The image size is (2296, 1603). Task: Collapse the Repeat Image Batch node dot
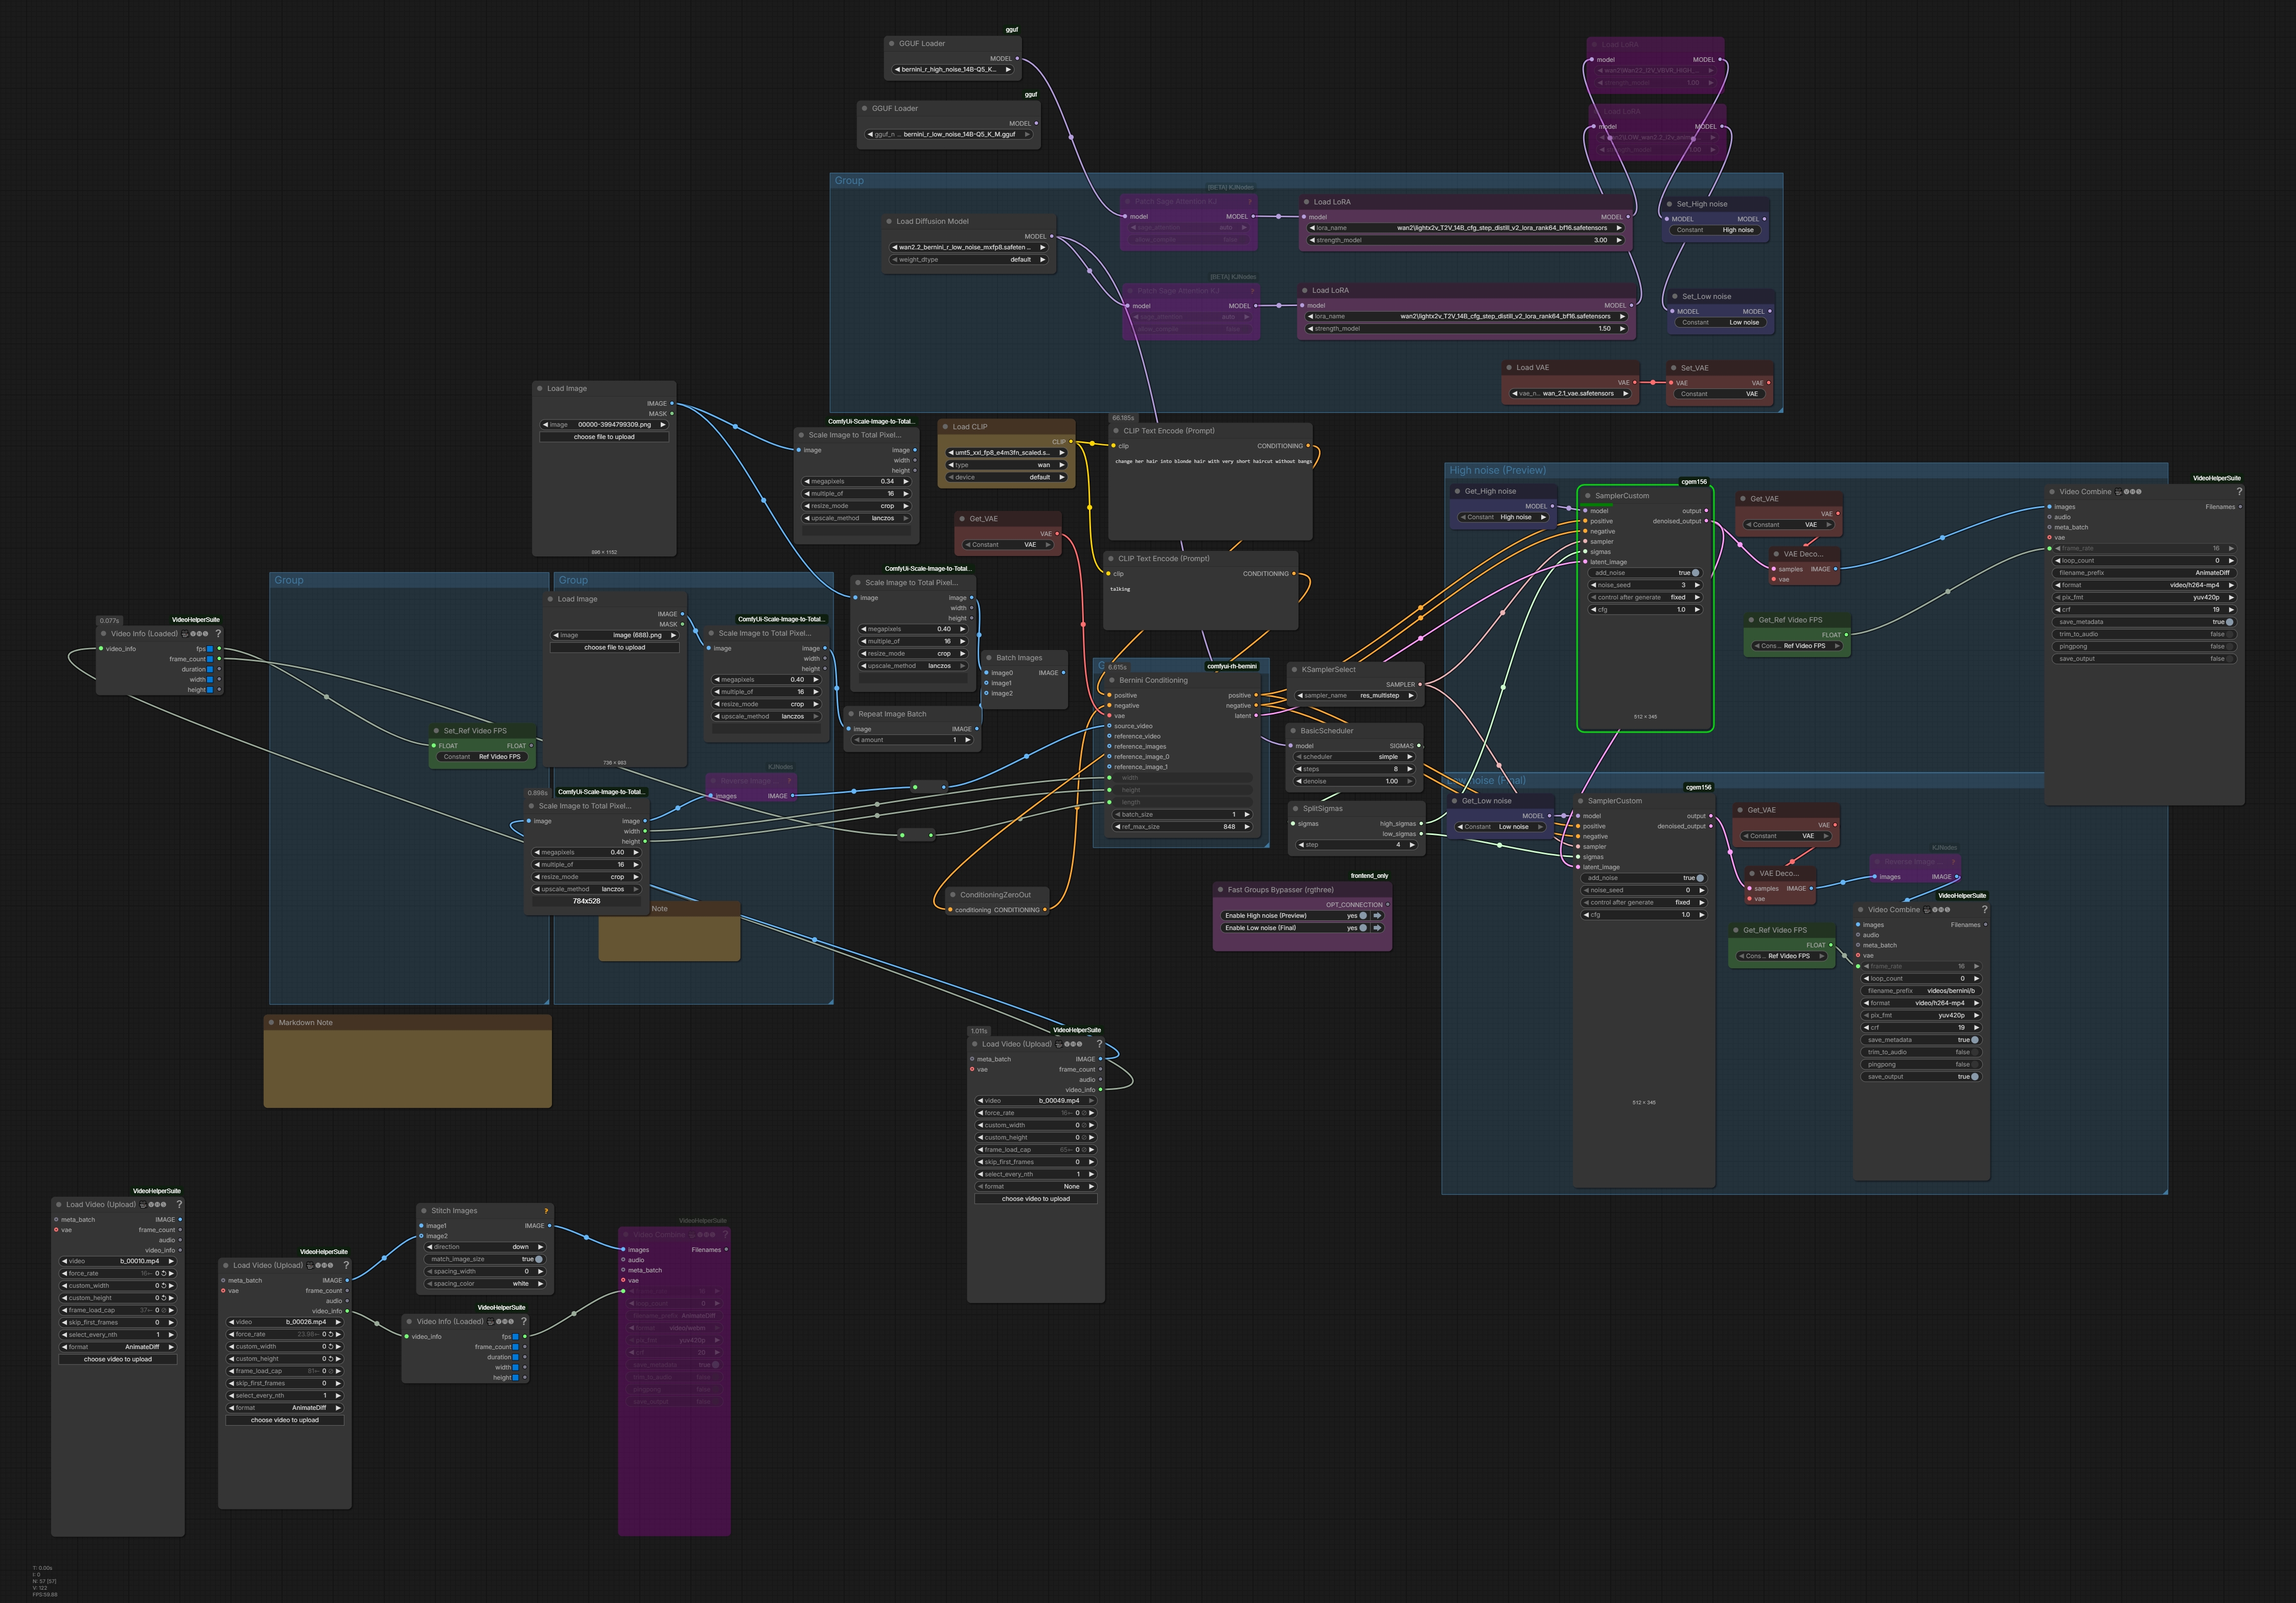[x=851, y=714]
